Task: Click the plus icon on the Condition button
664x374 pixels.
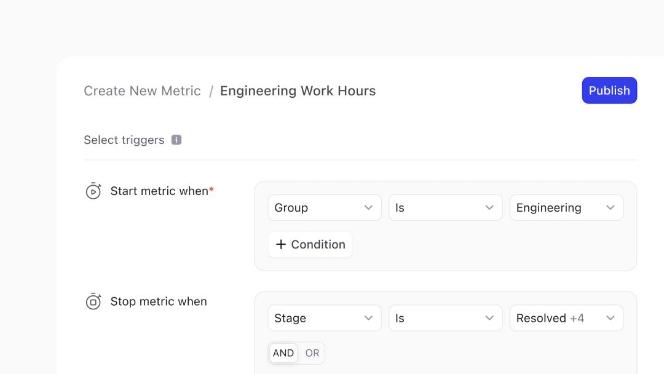Action: 281,244
